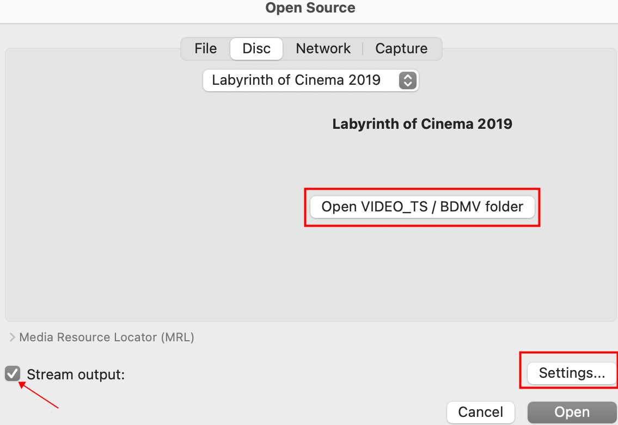Expand the Media Resource Locator disclosure triangle
Image resolution: width=618 pixels, height=425 pixels.
pyautogui.click(x=12, y=337)
